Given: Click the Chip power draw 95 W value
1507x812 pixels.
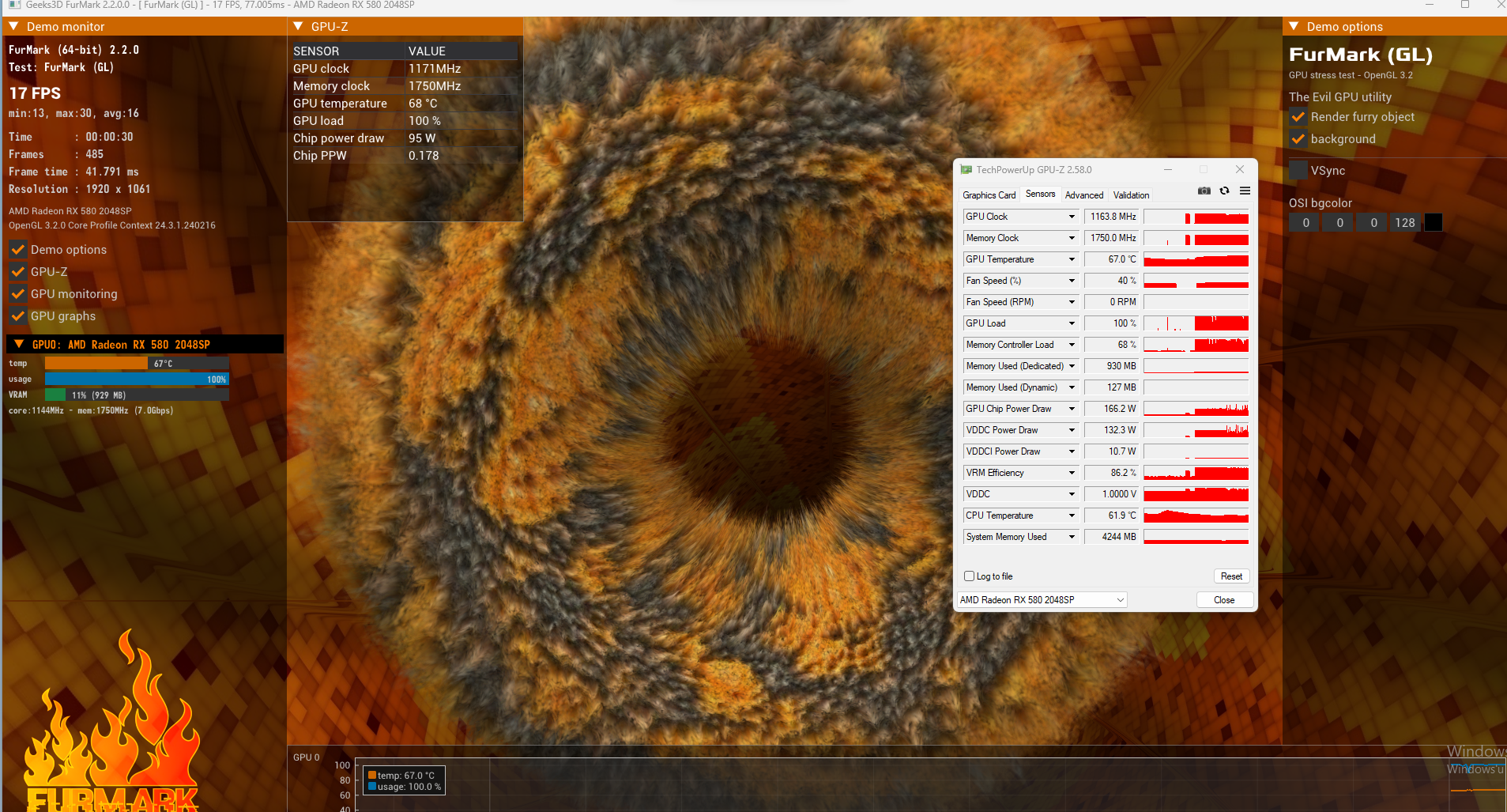Looking at the screenshot, I should pyautogui.click(x=422, y=138).
